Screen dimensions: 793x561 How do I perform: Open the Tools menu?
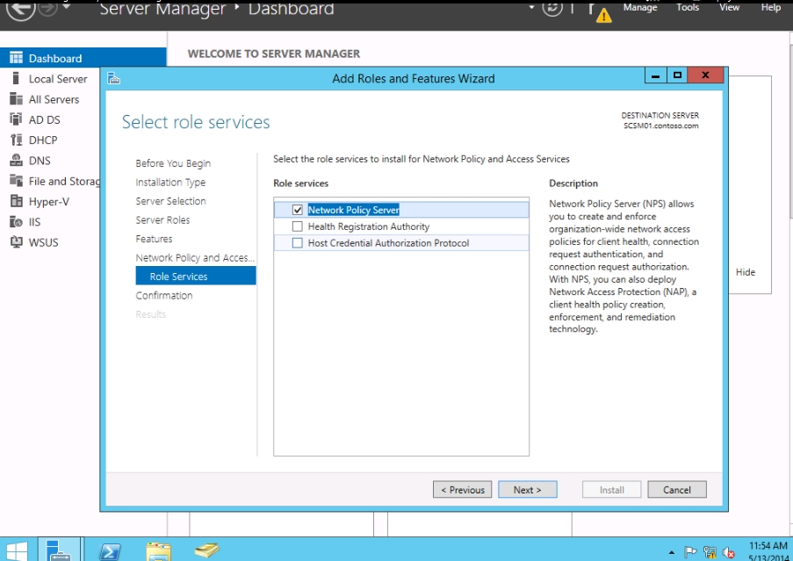688,7
